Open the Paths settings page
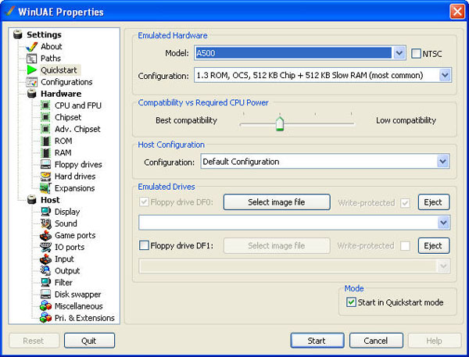This screenshot has width=469, height=357. click(x=51, y=59)
